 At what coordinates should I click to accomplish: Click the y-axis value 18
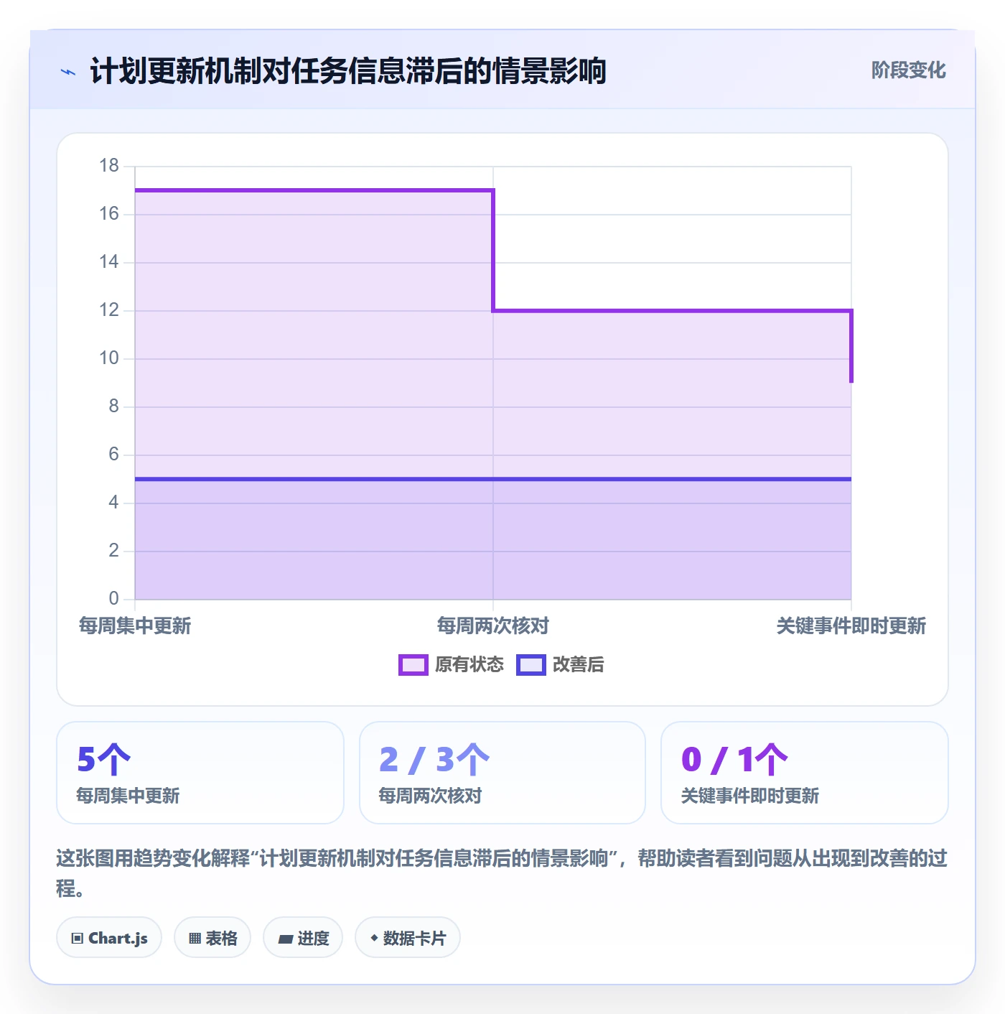(109, 166)
